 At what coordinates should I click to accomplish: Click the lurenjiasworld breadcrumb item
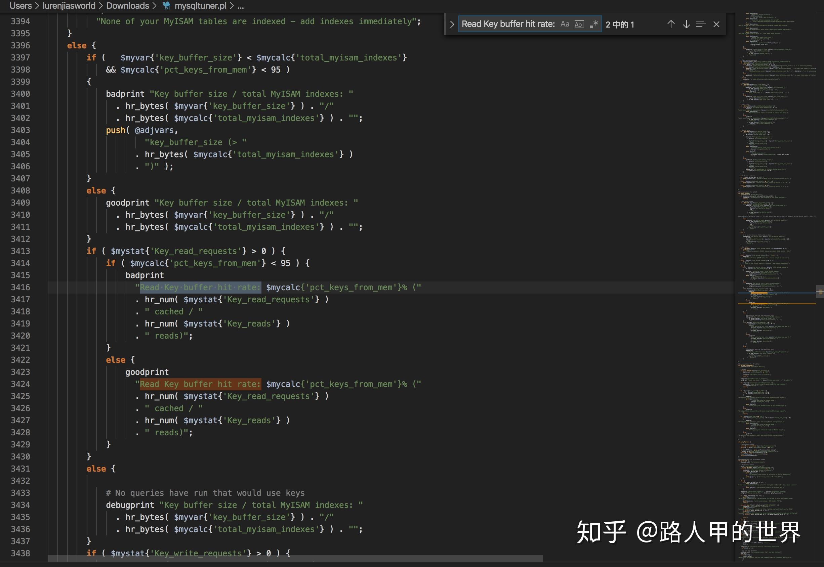click(x=69, y=6)
